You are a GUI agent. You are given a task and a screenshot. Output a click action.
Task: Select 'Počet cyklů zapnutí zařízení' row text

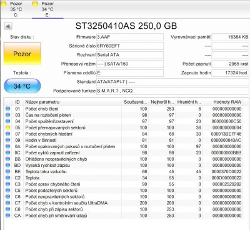point(52,152)
